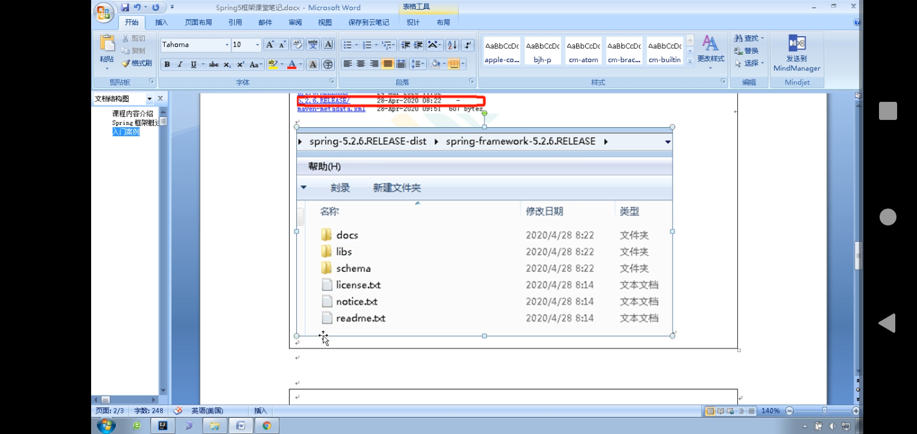Open the bullets list dropdown arrow

[x=357, y=45]
